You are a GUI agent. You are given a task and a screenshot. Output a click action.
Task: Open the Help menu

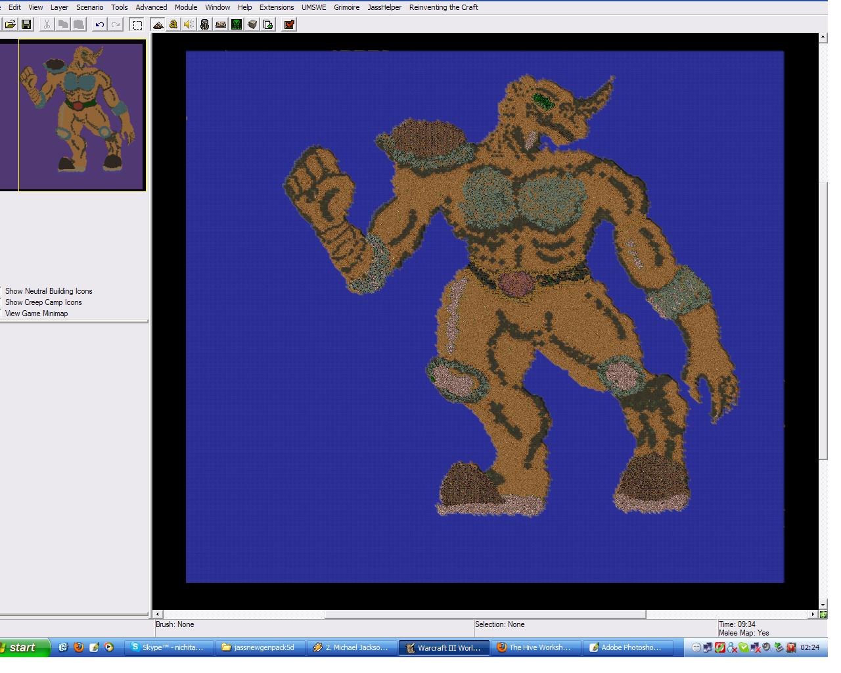click(x=244, y=7)
